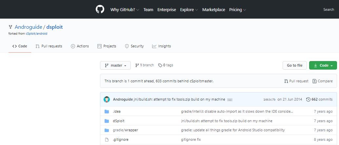This screenshot has width=339, height=145.
Task: Open Androguide's avatar in commit row
Action: (107, 99)
